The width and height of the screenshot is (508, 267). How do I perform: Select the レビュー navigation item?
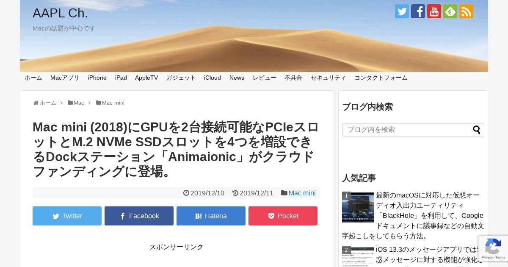click(x=265, y=78)
